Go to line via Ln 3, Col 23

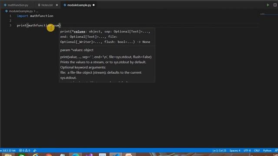219,150
